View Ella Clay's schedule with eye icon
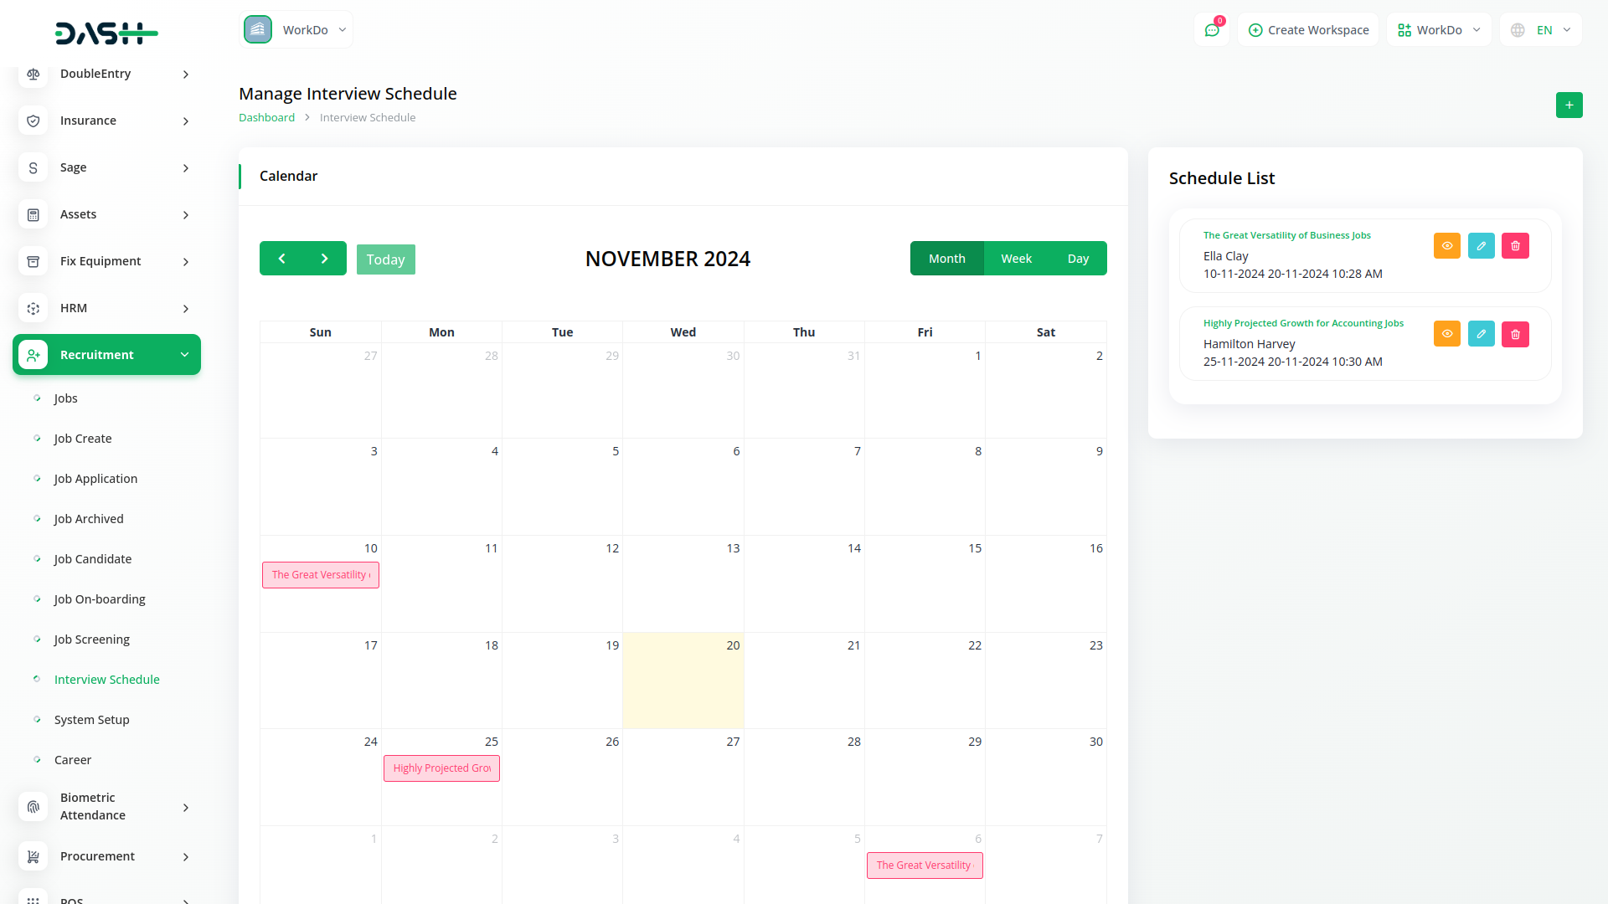 point(1446,246)
